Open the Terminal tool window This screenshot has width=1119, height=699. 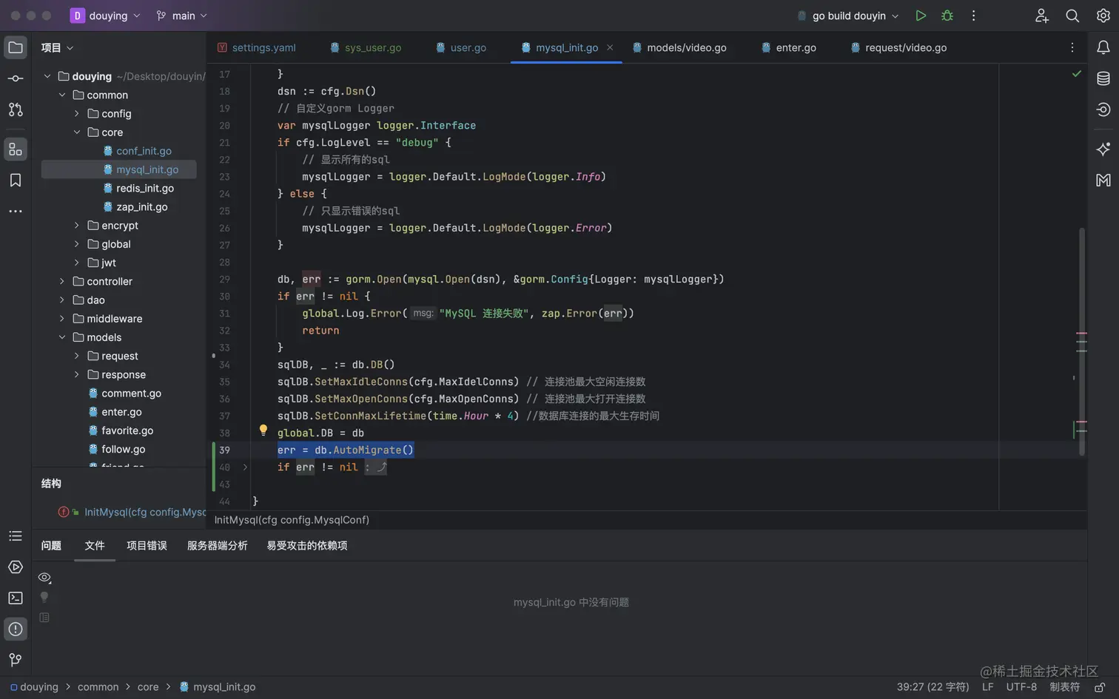tap(16, 598)
